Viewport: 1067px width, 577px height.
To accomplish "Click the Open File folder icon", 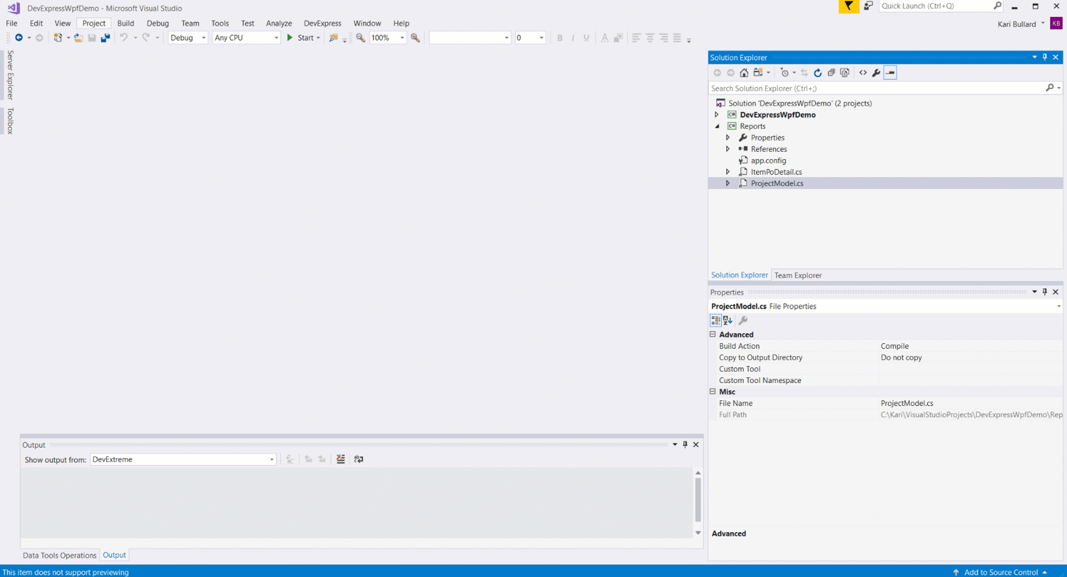I will (x=78, y=37).
